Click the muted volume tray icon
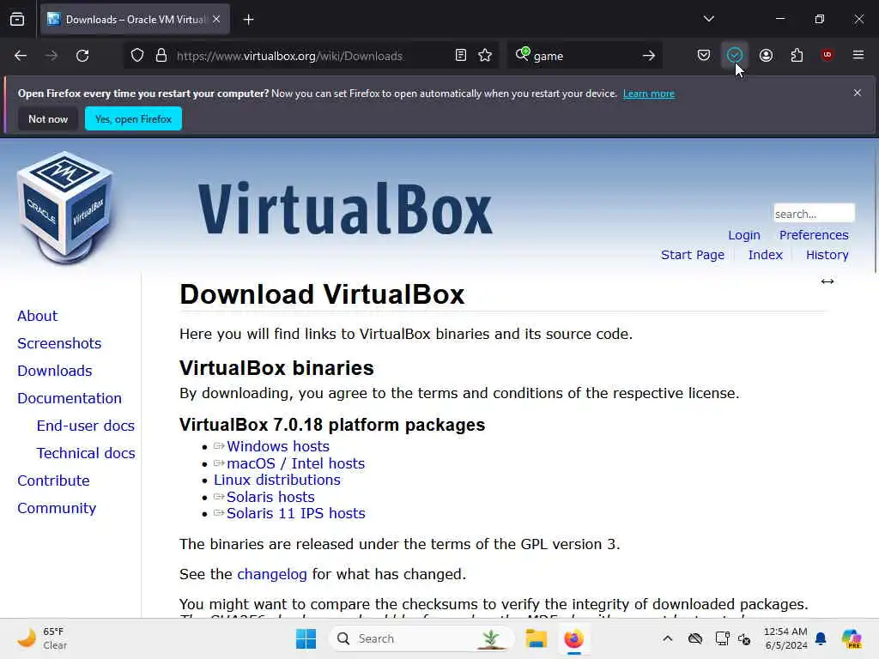 coord(744,638)
